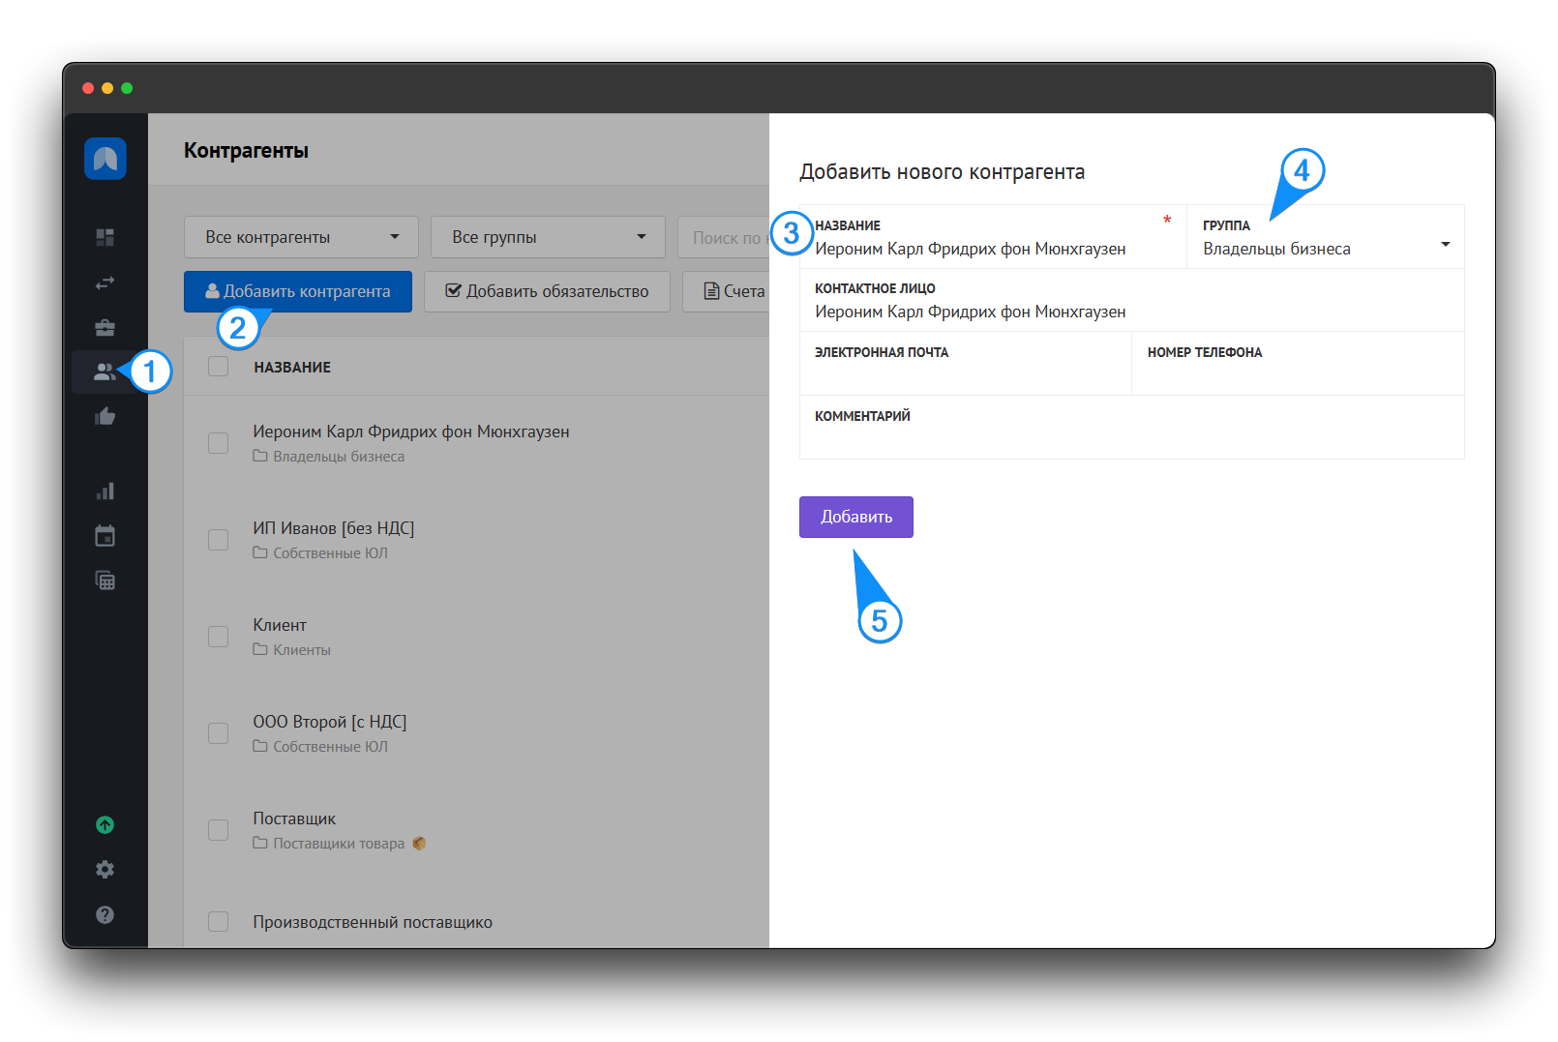Viewport: 1558px width, 1042px height.
Task: Click into the КОММЕНТАРИЙ field
Action: (1130, 437)
